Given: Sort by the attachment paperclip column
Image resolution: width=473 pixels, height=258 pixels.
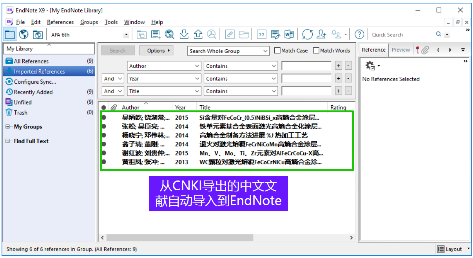Looking at the screenshot, I should point(114,107).
